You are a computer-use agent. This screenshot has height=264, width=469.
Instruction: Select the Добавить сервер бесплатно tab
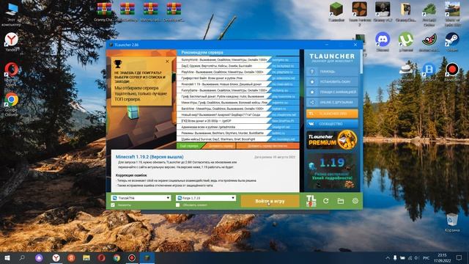click(267, 146)
